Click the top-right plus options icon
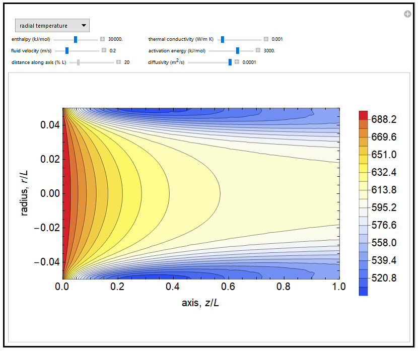Screen dimensions: 418x352 407,14
